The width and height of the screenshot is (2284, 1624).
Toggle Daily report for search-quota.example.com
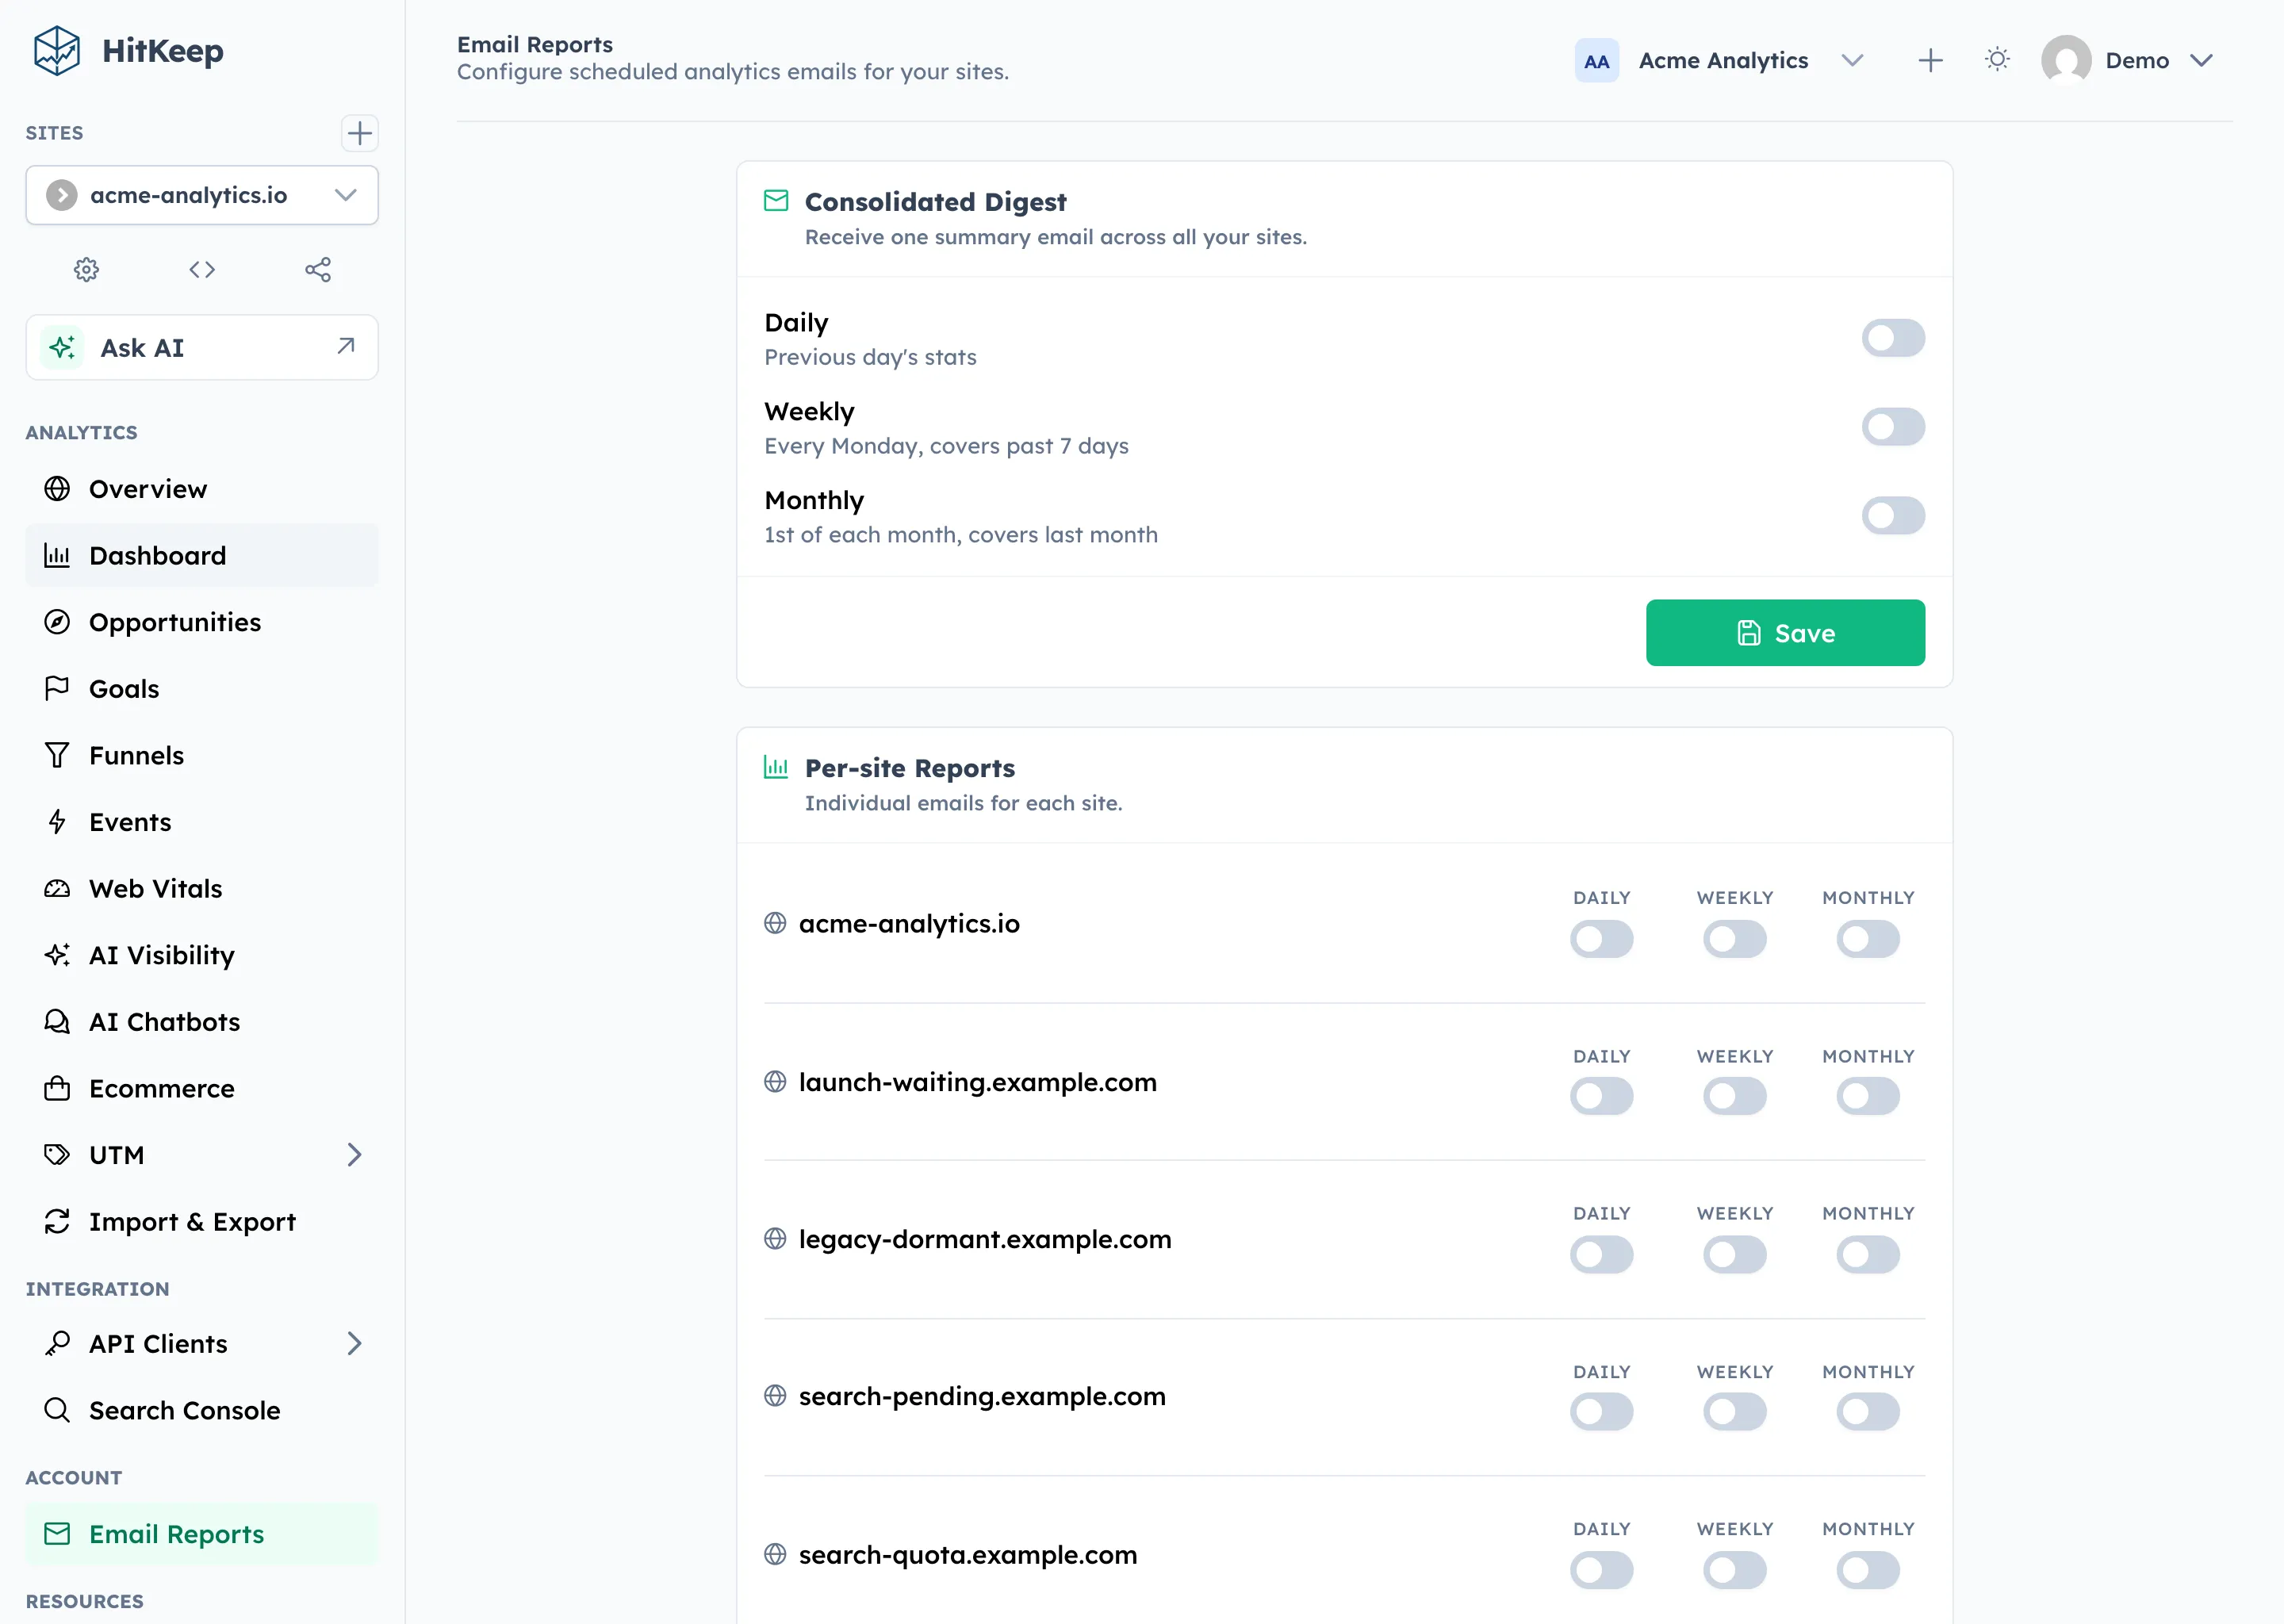(1601, 1570)
